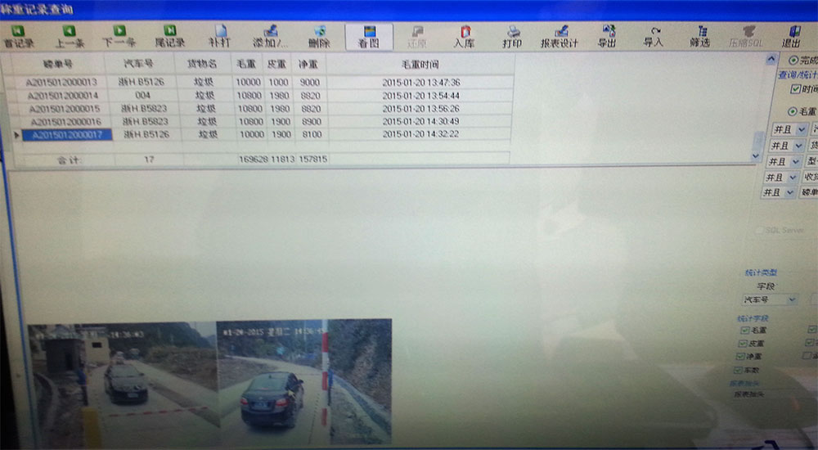Go to previous record (上一条)
Viewport: 818px width, 450px height.
(70, 36)
